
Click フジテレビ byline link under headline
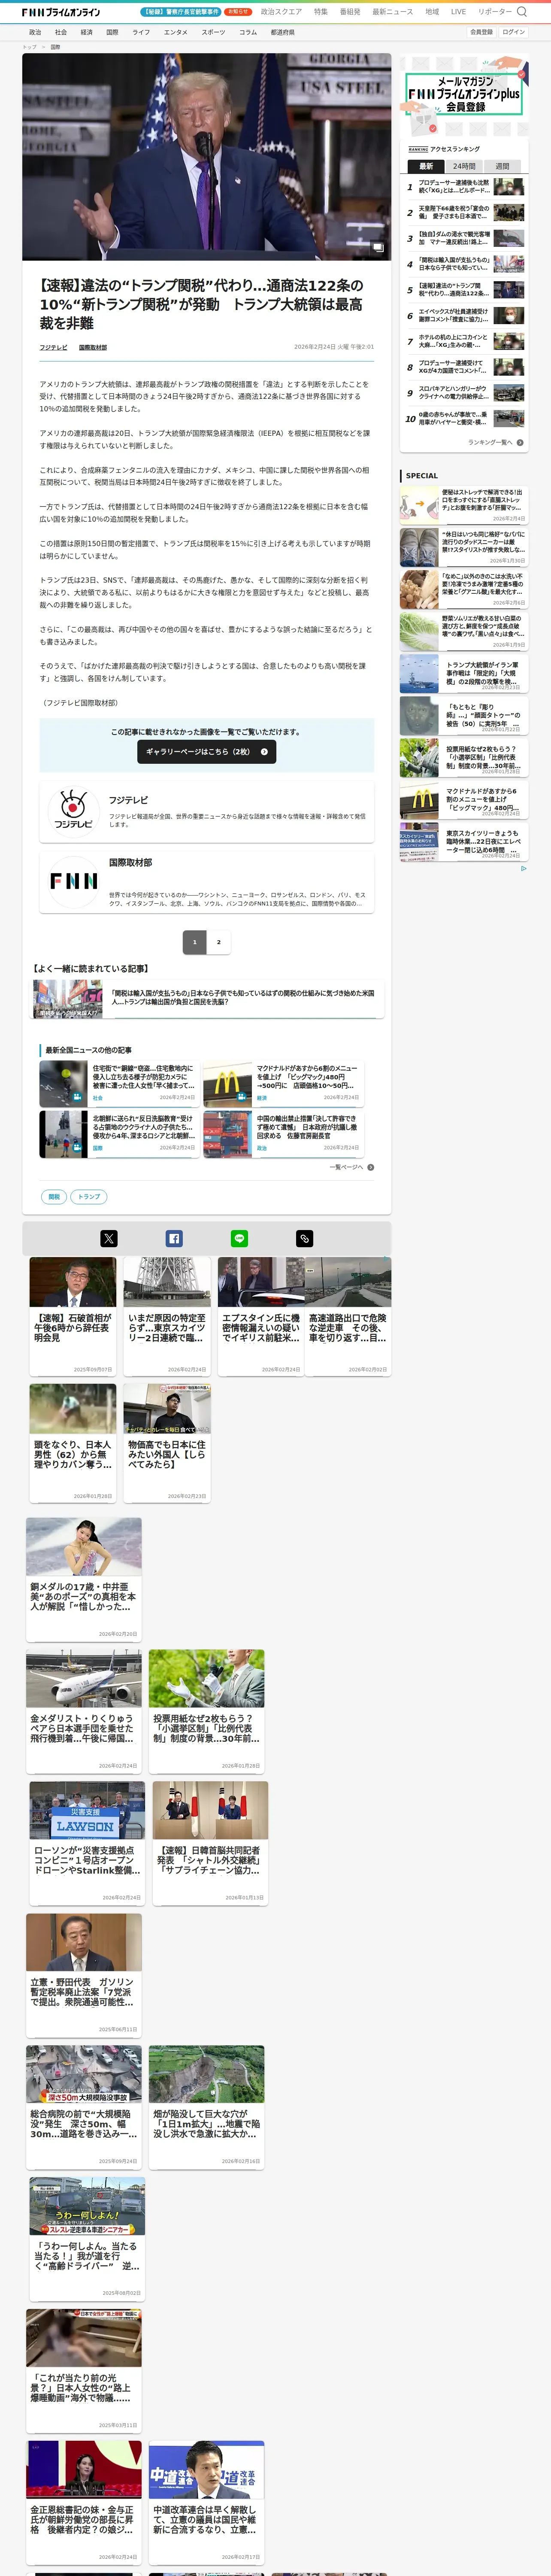(x=53, y=347)
